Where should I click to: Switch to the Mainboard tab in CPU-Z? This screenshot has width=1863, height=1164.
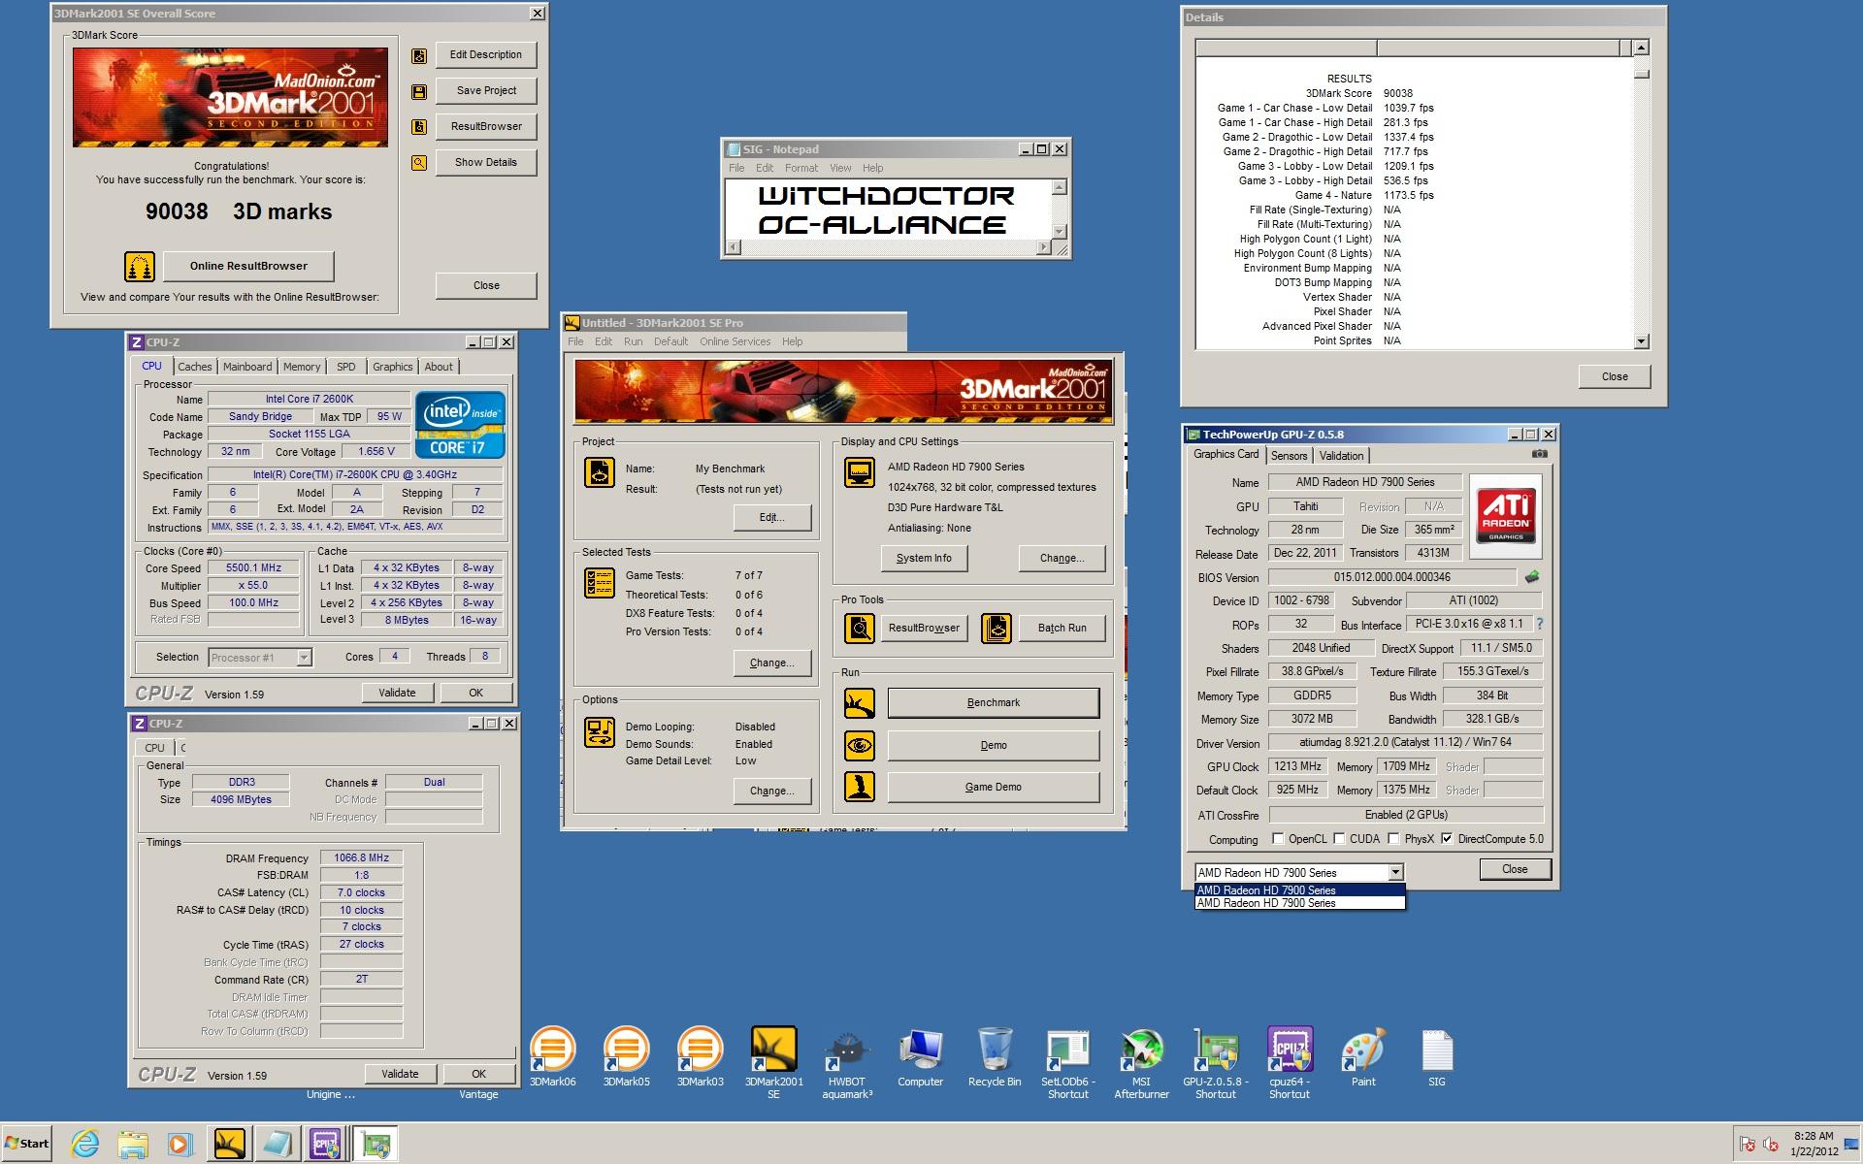tap(247, 367)
